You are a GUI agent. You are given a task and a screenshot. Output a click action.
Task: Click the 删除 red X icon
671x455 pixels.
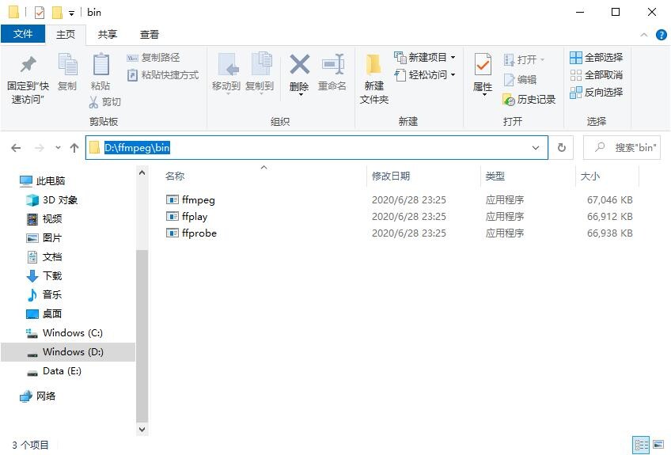pos(299,65)
